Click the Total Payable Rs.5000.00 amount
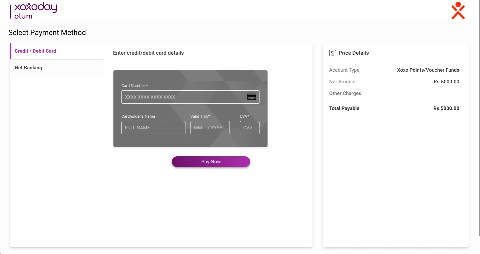The width and height of the screenshot is (480, 254). pyautogui.click(x=446, y=108)
